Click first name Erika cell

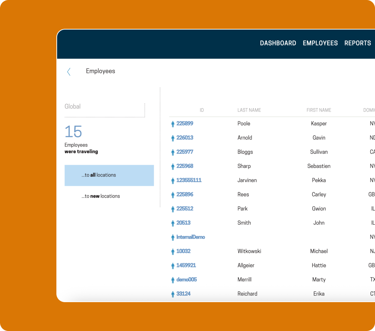(x=319, y=294)
